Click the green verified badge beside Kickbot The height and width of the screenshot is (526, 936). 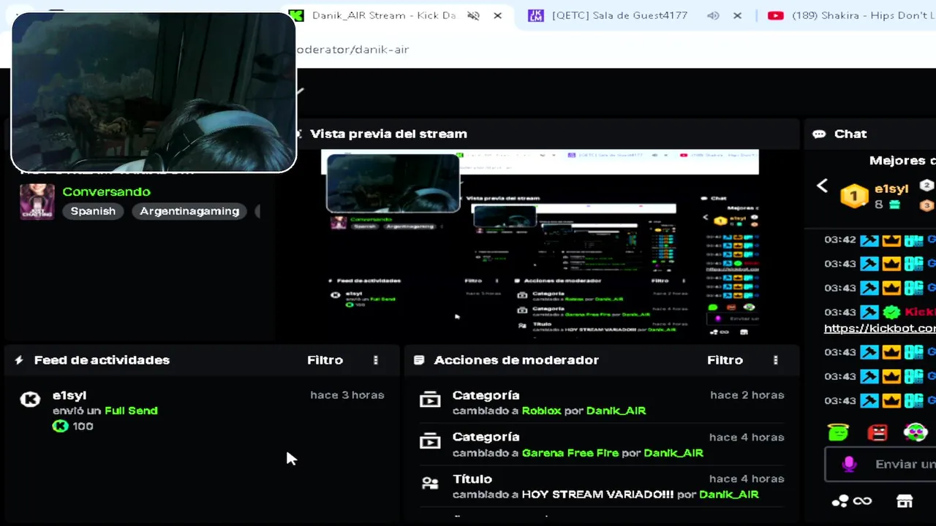891,312
